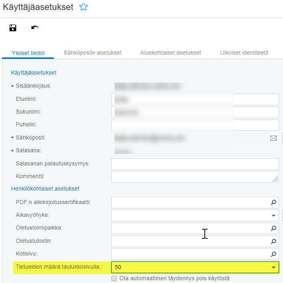Select the Ulkoiset identiteetit tab
Viewport: 283px width, 283px height.
point(244,53)
